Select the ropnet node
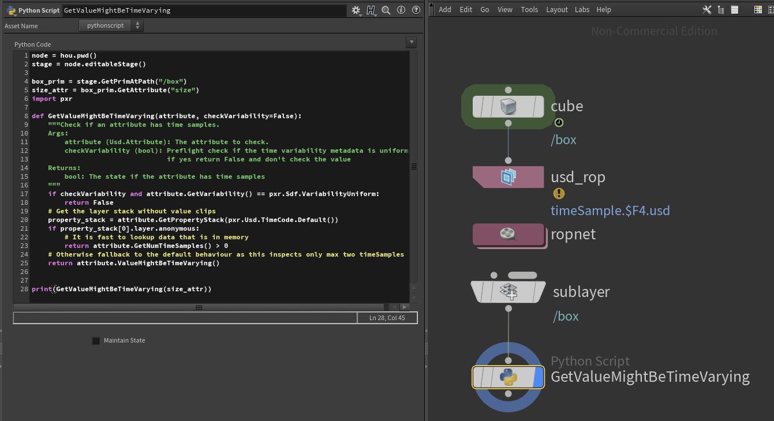 [508, 234]
